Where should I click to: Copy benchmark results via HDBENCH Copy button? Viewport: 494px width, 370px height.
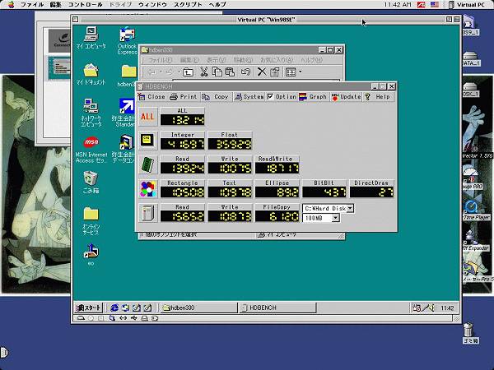(215, 97)
